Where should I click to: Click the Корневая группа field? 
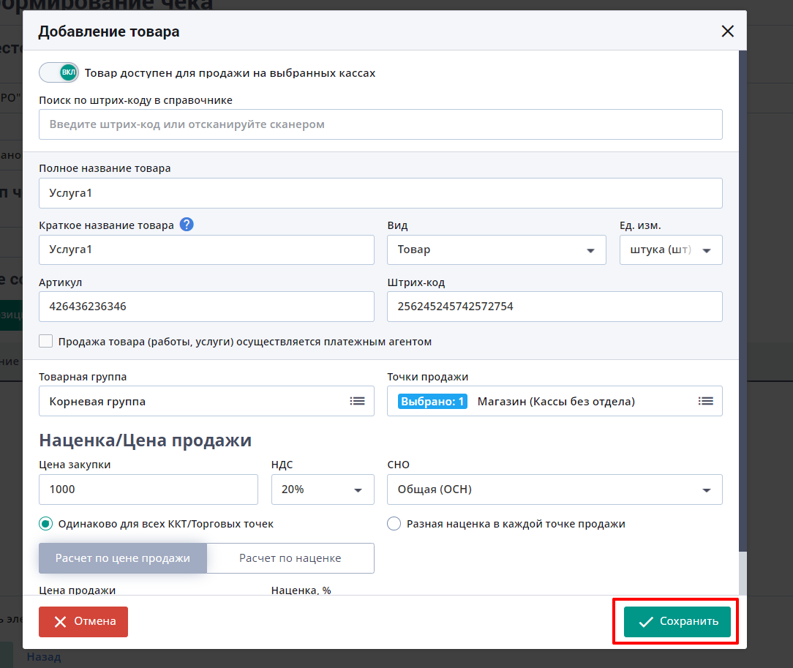(x=206, y=401)
